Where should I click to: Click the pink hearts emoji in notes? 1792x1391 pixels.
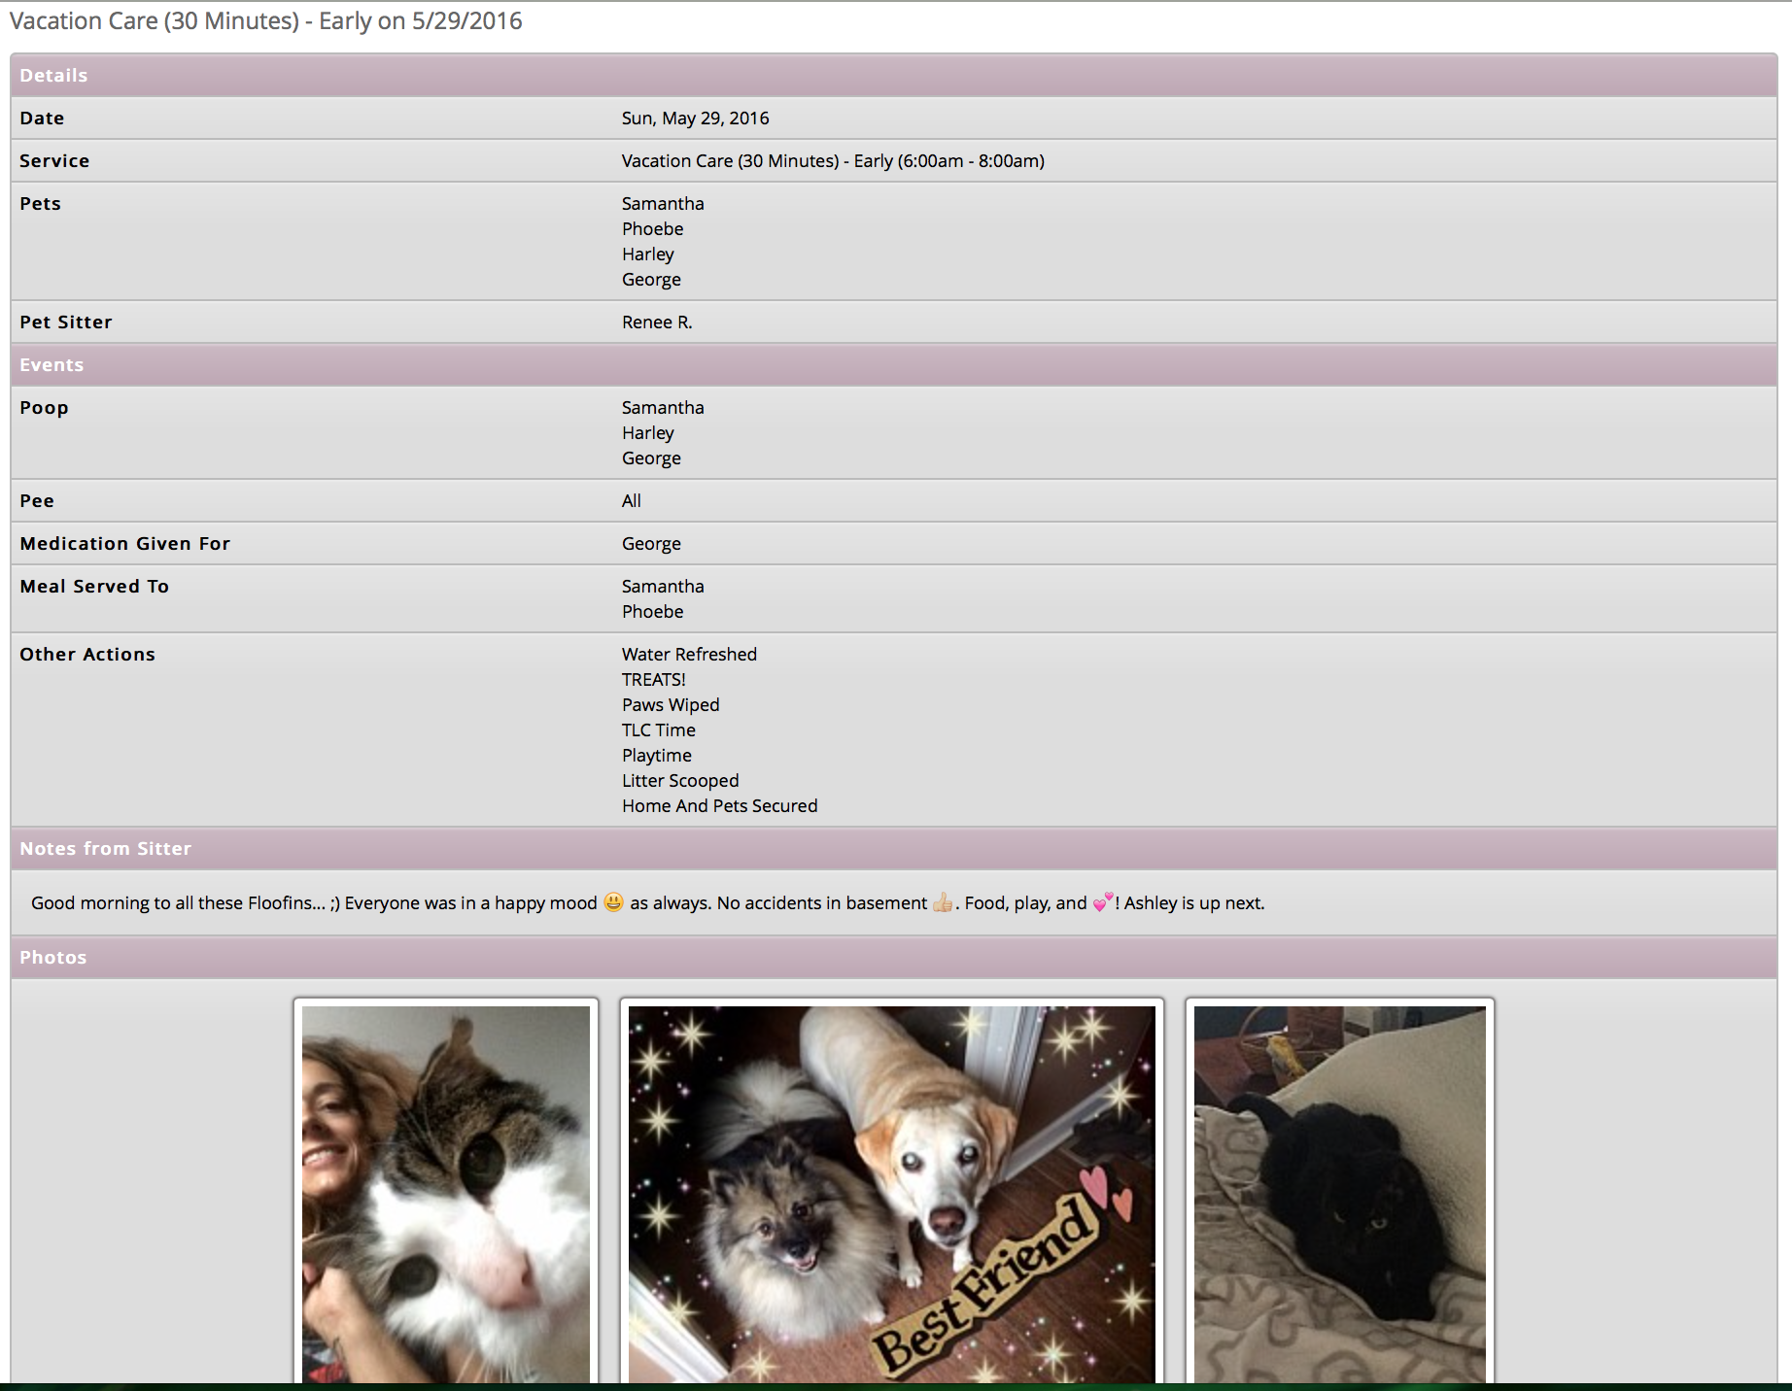tap(1103, 902)
